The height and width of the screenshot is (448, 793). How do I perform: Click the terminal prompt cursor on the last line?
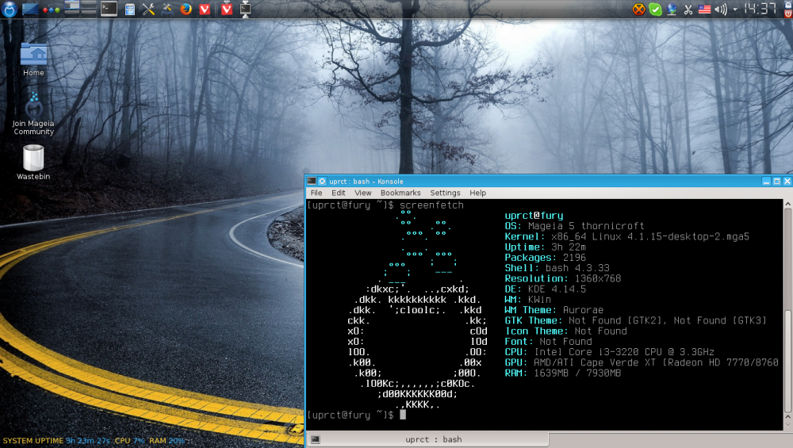(403, 415)
